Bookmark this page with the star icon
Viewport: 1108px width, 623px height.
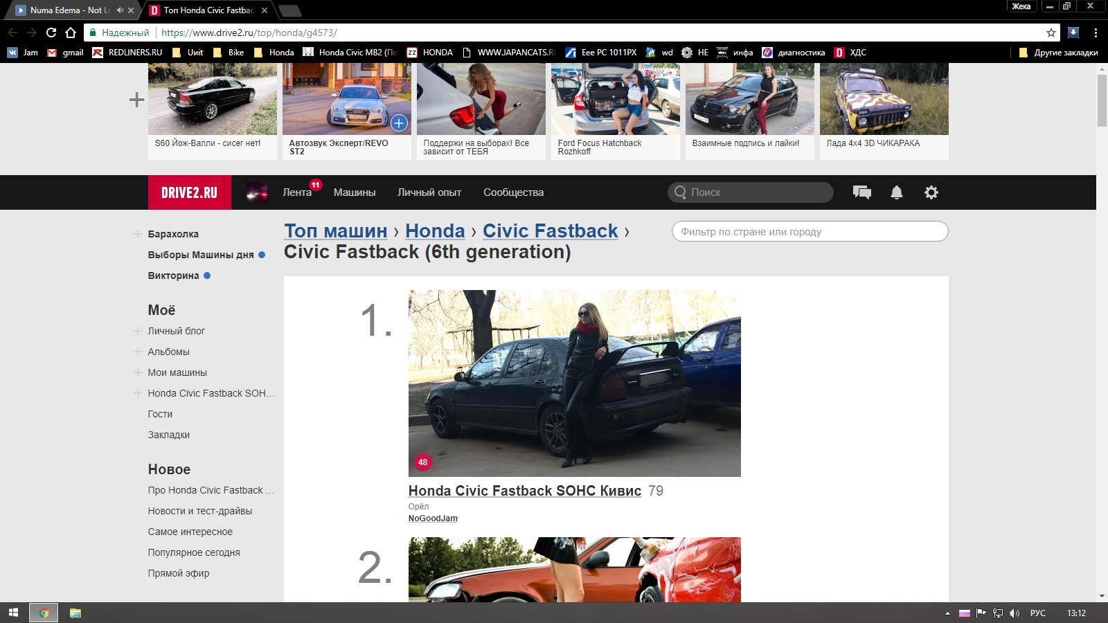click(x=1051, y=33)
